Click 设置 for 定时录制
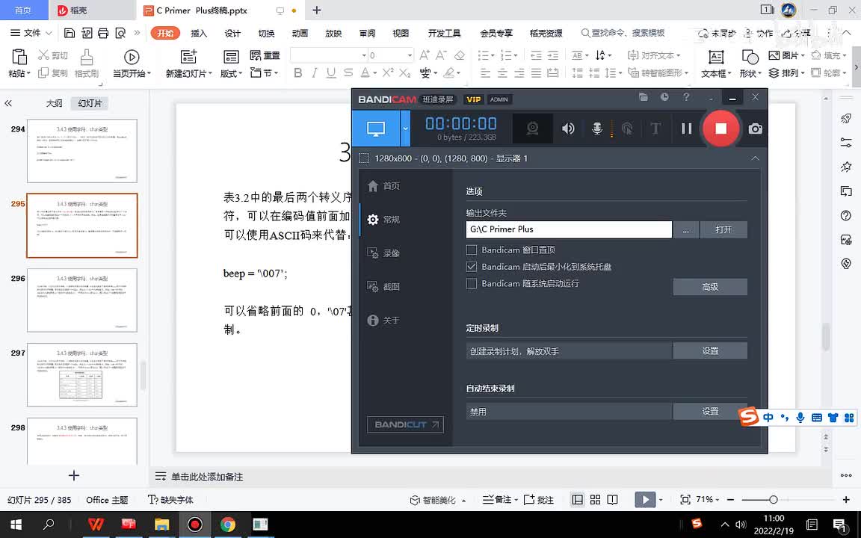The width and height of the screenshot is (861, 538). [710, 350]
